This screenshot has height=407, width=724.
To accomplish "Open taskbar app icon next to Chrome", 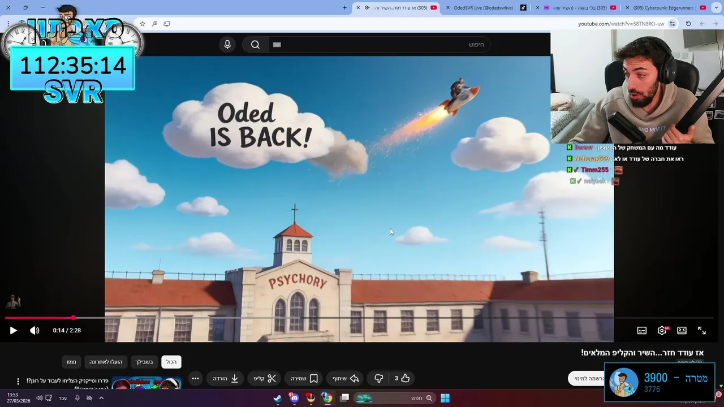I will pyautogui.click(x=311, y=398).
